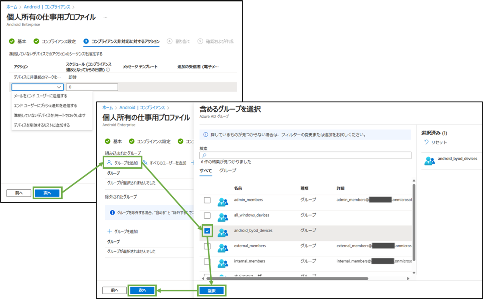Click the 詳細 column header
Viewport: 483px width, 299px height.
click(x=341, y=188)
